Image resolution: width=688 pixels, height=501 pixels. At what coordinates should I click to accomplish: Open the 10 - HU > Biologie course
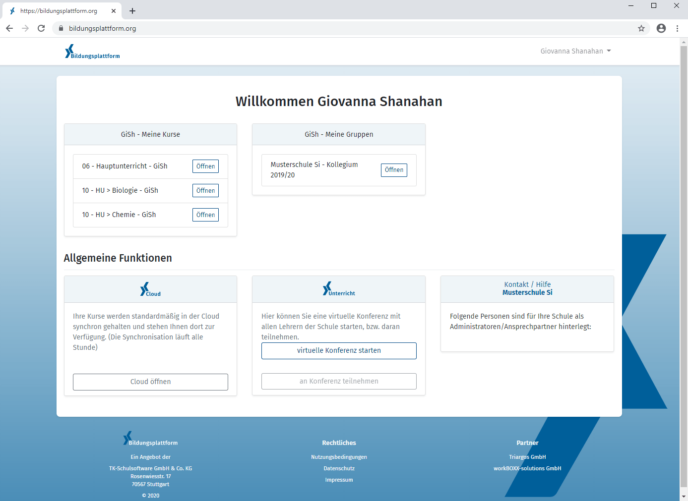tap(205, 190)
